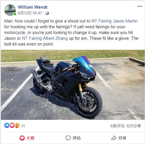Toggle the 大爱 love reaction button

pos(27,138)
